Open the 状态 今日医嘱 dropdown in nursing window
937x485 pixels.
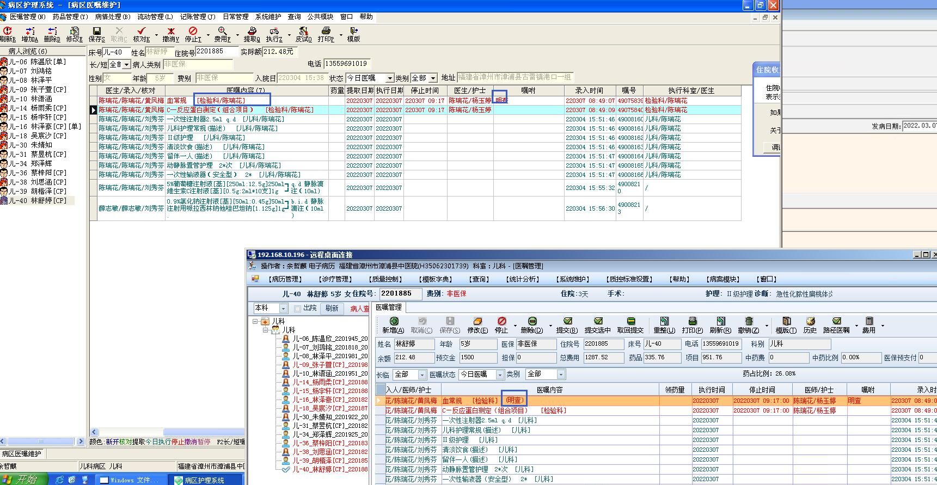[x=389, y=78]
